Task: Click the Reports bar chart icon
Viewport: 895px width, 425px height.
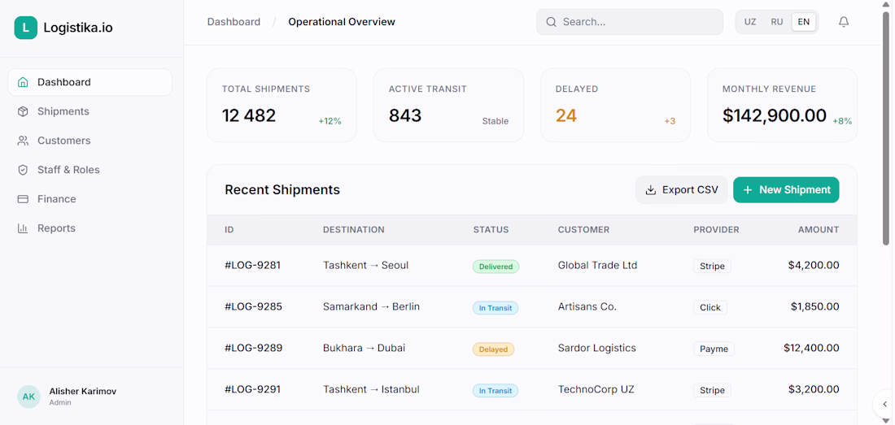Action: [23, 228]
